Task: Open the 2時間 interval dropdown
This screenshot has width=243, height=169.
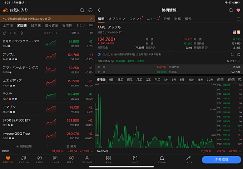Action: coord(231,80)
